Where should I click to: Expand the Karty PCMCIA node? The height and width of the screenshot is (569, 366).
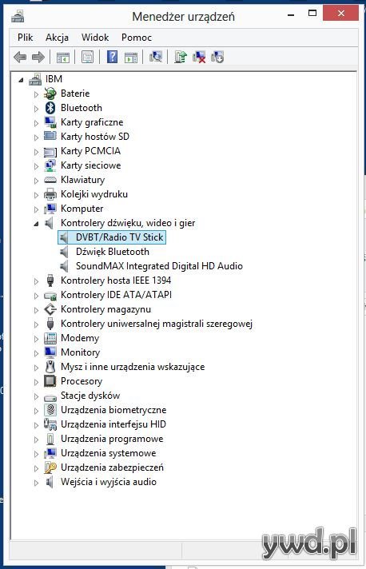coord(36,152)
